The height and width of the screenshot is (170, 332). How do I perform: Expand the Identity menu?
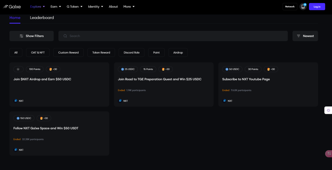pyautogui.click(x=96, y=6)
